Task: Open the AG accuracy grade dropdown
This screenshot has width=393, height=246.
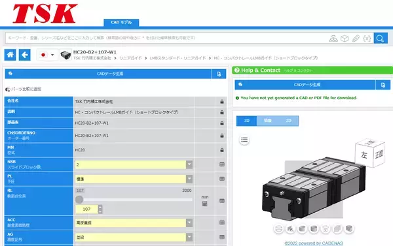Action: pyautogui.click(x=134, y=238)
